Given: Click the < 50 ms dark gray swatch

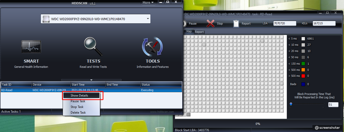Looking at the screenshot, I should pyautogui.click(x=303, y=57).
